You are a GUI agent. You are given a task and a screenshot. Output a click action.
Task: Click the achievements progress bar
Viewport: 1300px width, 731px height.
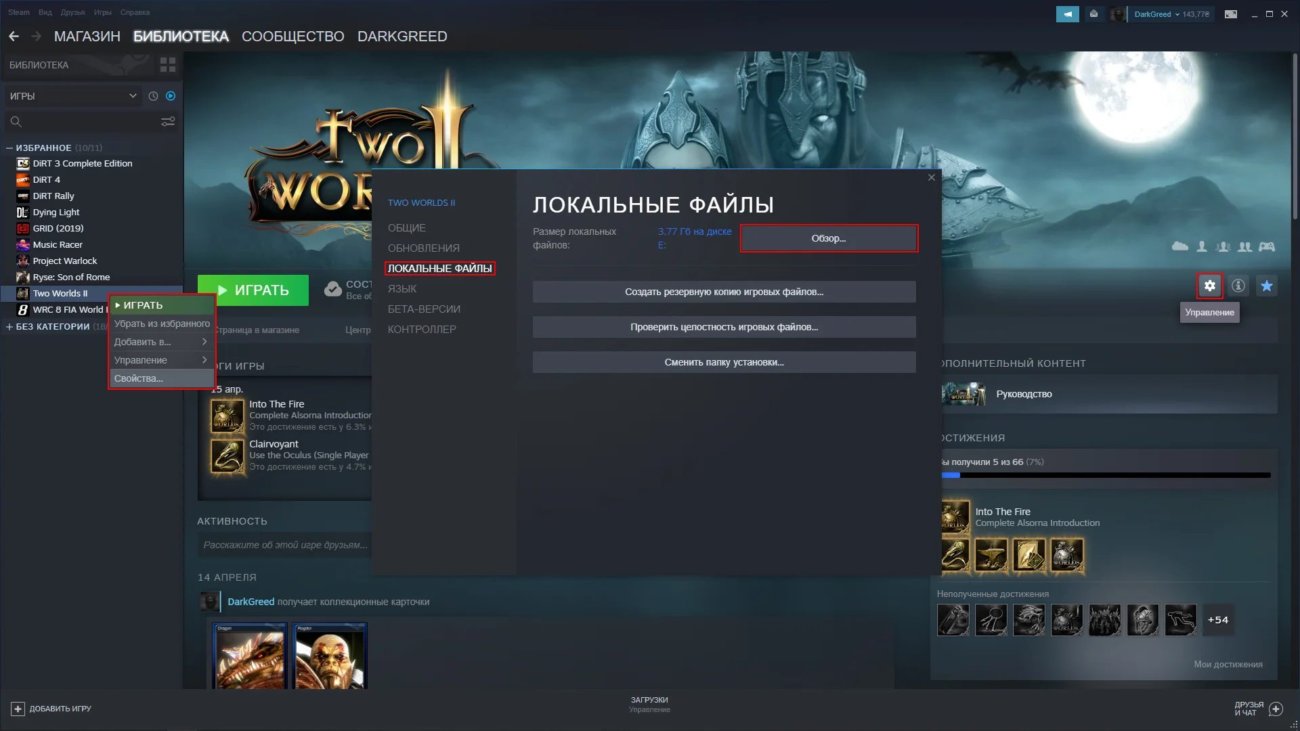(x=1105, y=475)
